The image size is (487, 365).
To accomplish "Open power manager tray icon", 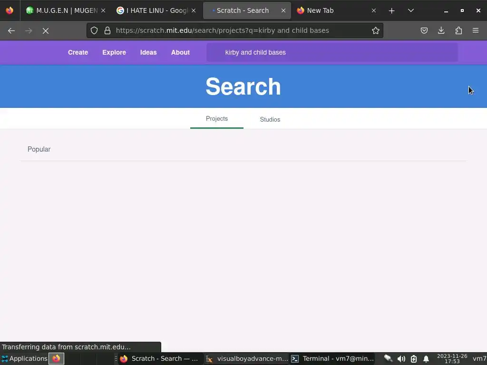I will pos(414,359).
